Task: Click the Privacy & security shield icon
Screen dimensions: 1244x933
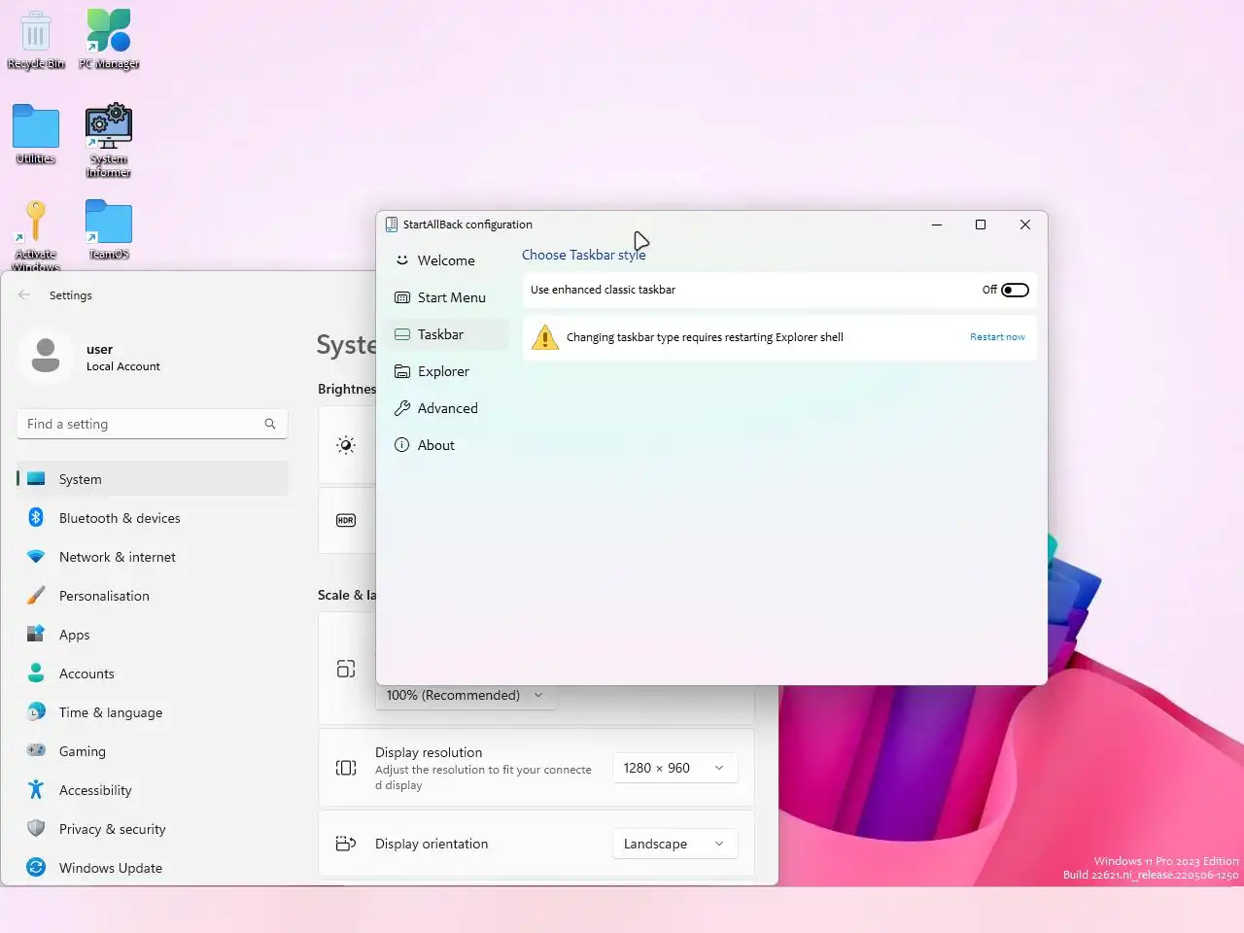Action: coord(36,829)
